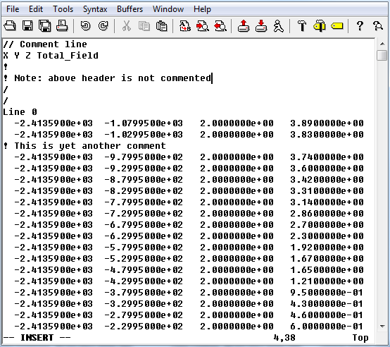This screenshot has width=390, height=347.
Task: Click the value 2.8600000e+00
Action: 327,214
